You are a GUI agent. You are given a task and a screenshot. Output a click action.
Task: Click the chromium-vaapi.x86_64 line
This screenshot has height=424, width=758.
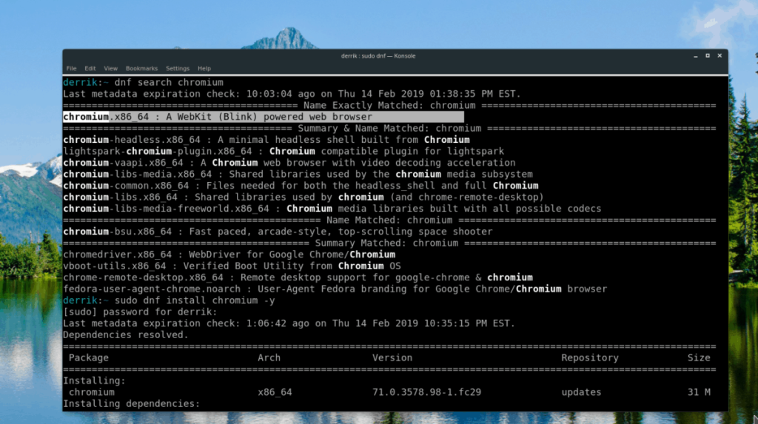pos(289,163)
